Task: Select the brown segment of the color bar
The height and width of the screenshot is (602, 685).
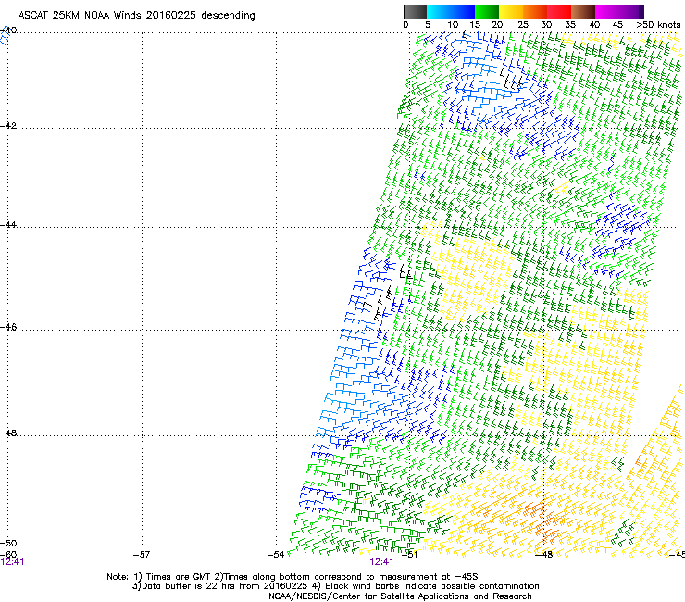Action: click(583, 11)
